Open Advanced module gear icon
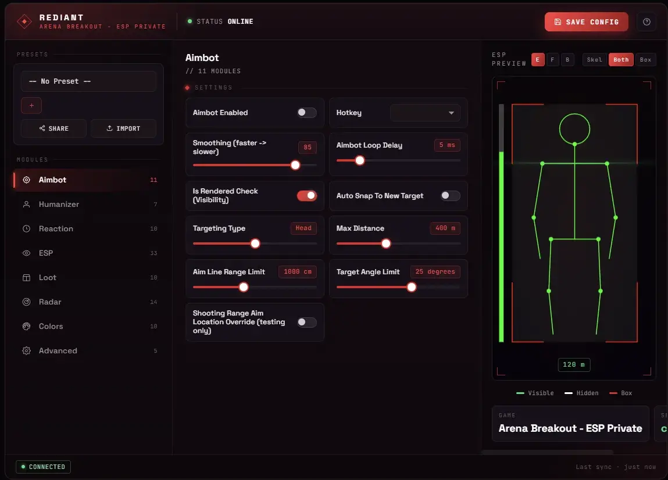The width and height of the screenshot is (668, 480). click(x=26, y=350)
